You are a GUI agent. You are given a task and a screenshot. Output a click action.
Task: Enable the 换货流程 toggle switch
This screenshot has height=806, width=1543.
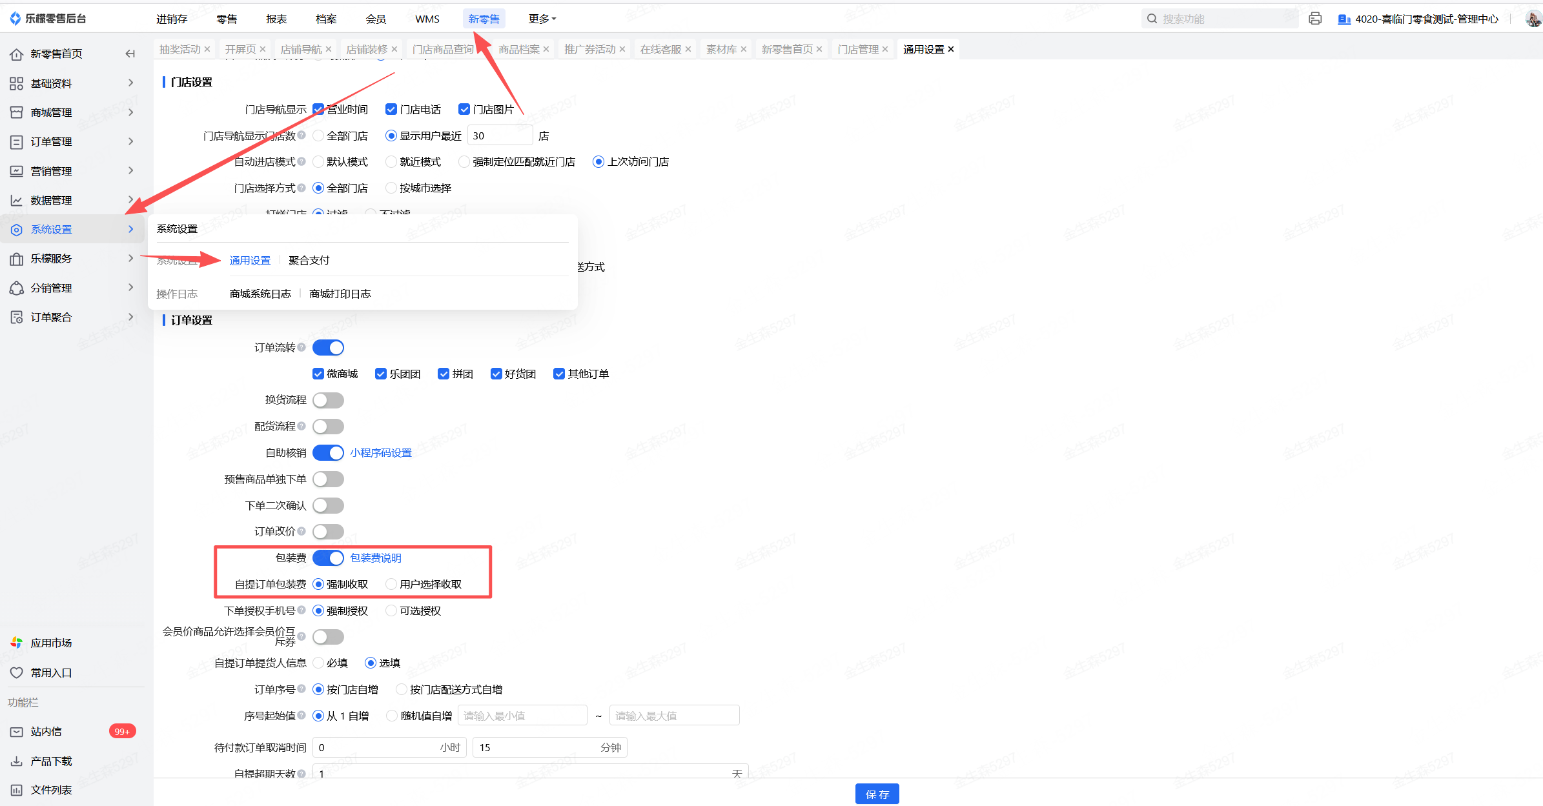328,400
